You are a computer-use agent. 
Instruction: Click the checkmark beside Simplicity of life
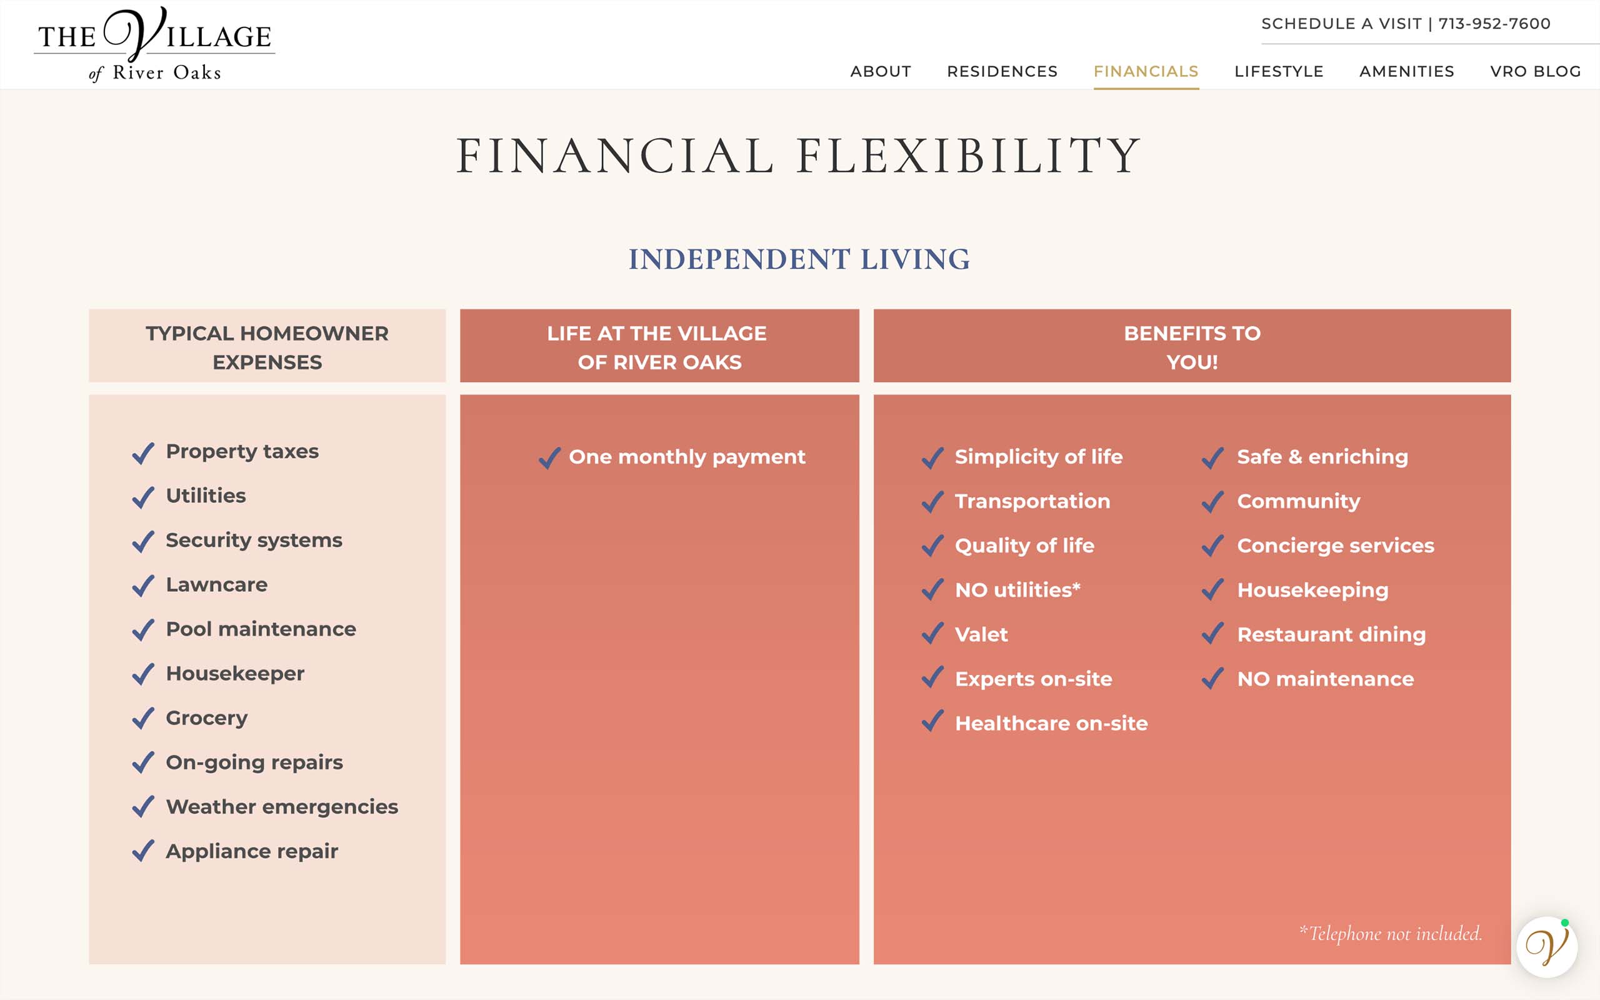(933, 457)
